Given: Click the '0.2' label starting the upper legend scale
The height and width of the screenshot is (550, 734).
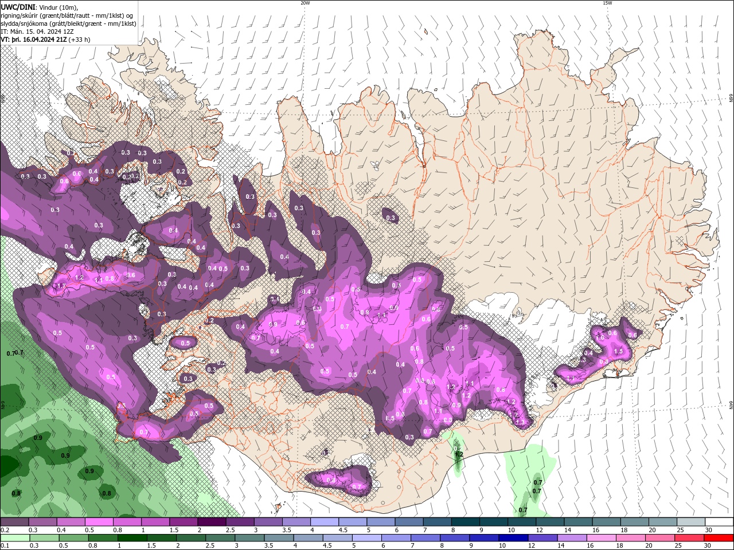Looking at the screenshot, I should [5, 530].
